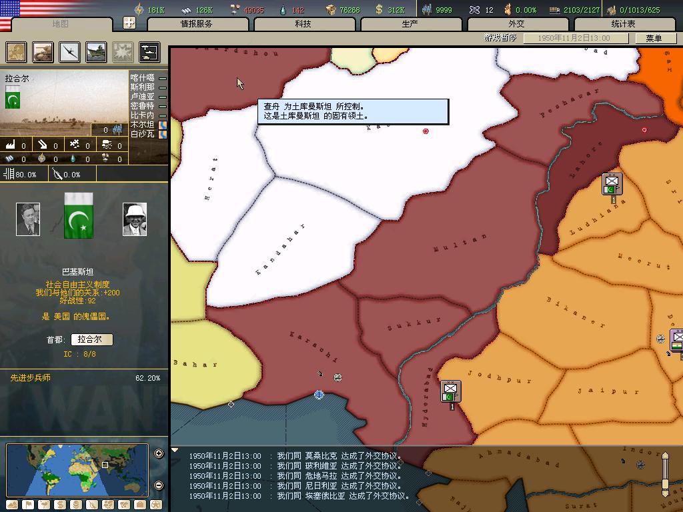Open the Statistics tab 统计表
683x512 pixels.
click(x=624, y=24)
